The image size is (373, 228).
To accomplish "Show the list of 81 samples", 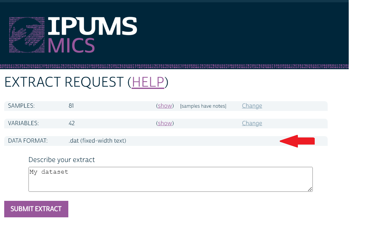I will [165, 106].
